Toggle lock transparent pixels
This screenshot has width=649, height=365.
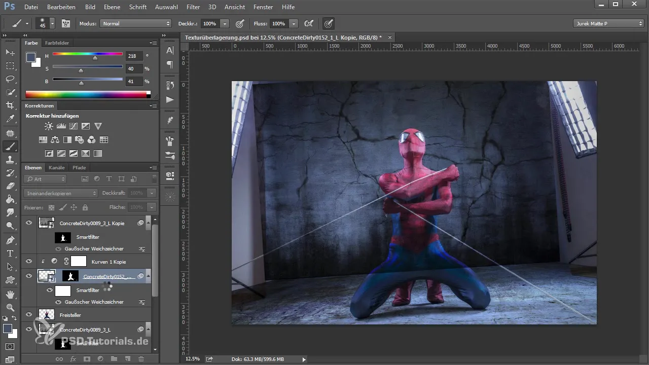pyautogui.click(x=51, y=207)
